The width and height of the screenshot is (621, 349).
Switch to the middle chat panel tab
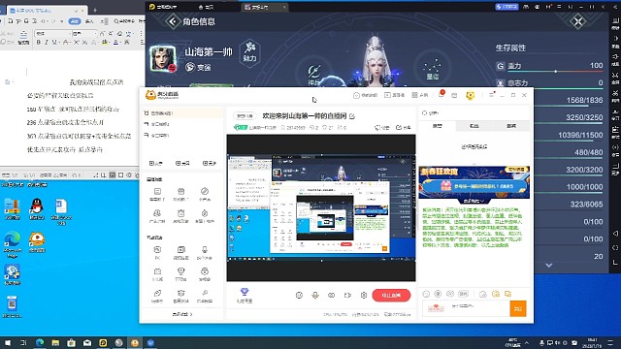click(474, 126)
